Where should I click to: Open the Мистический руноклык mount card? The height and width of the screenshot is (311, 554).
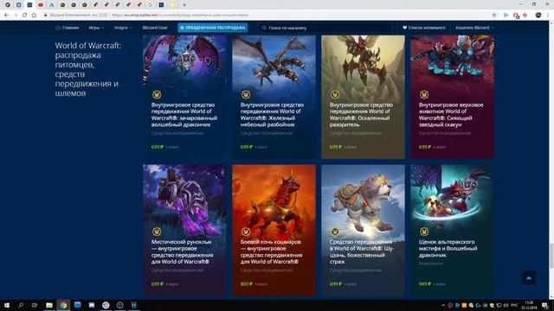184,230
